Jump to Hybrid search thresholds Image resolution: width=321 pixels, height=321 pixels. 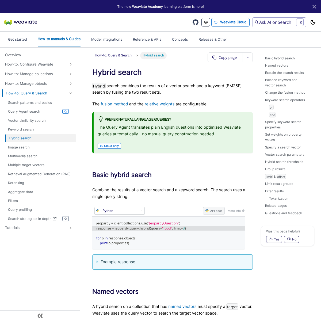click(284, 162)
